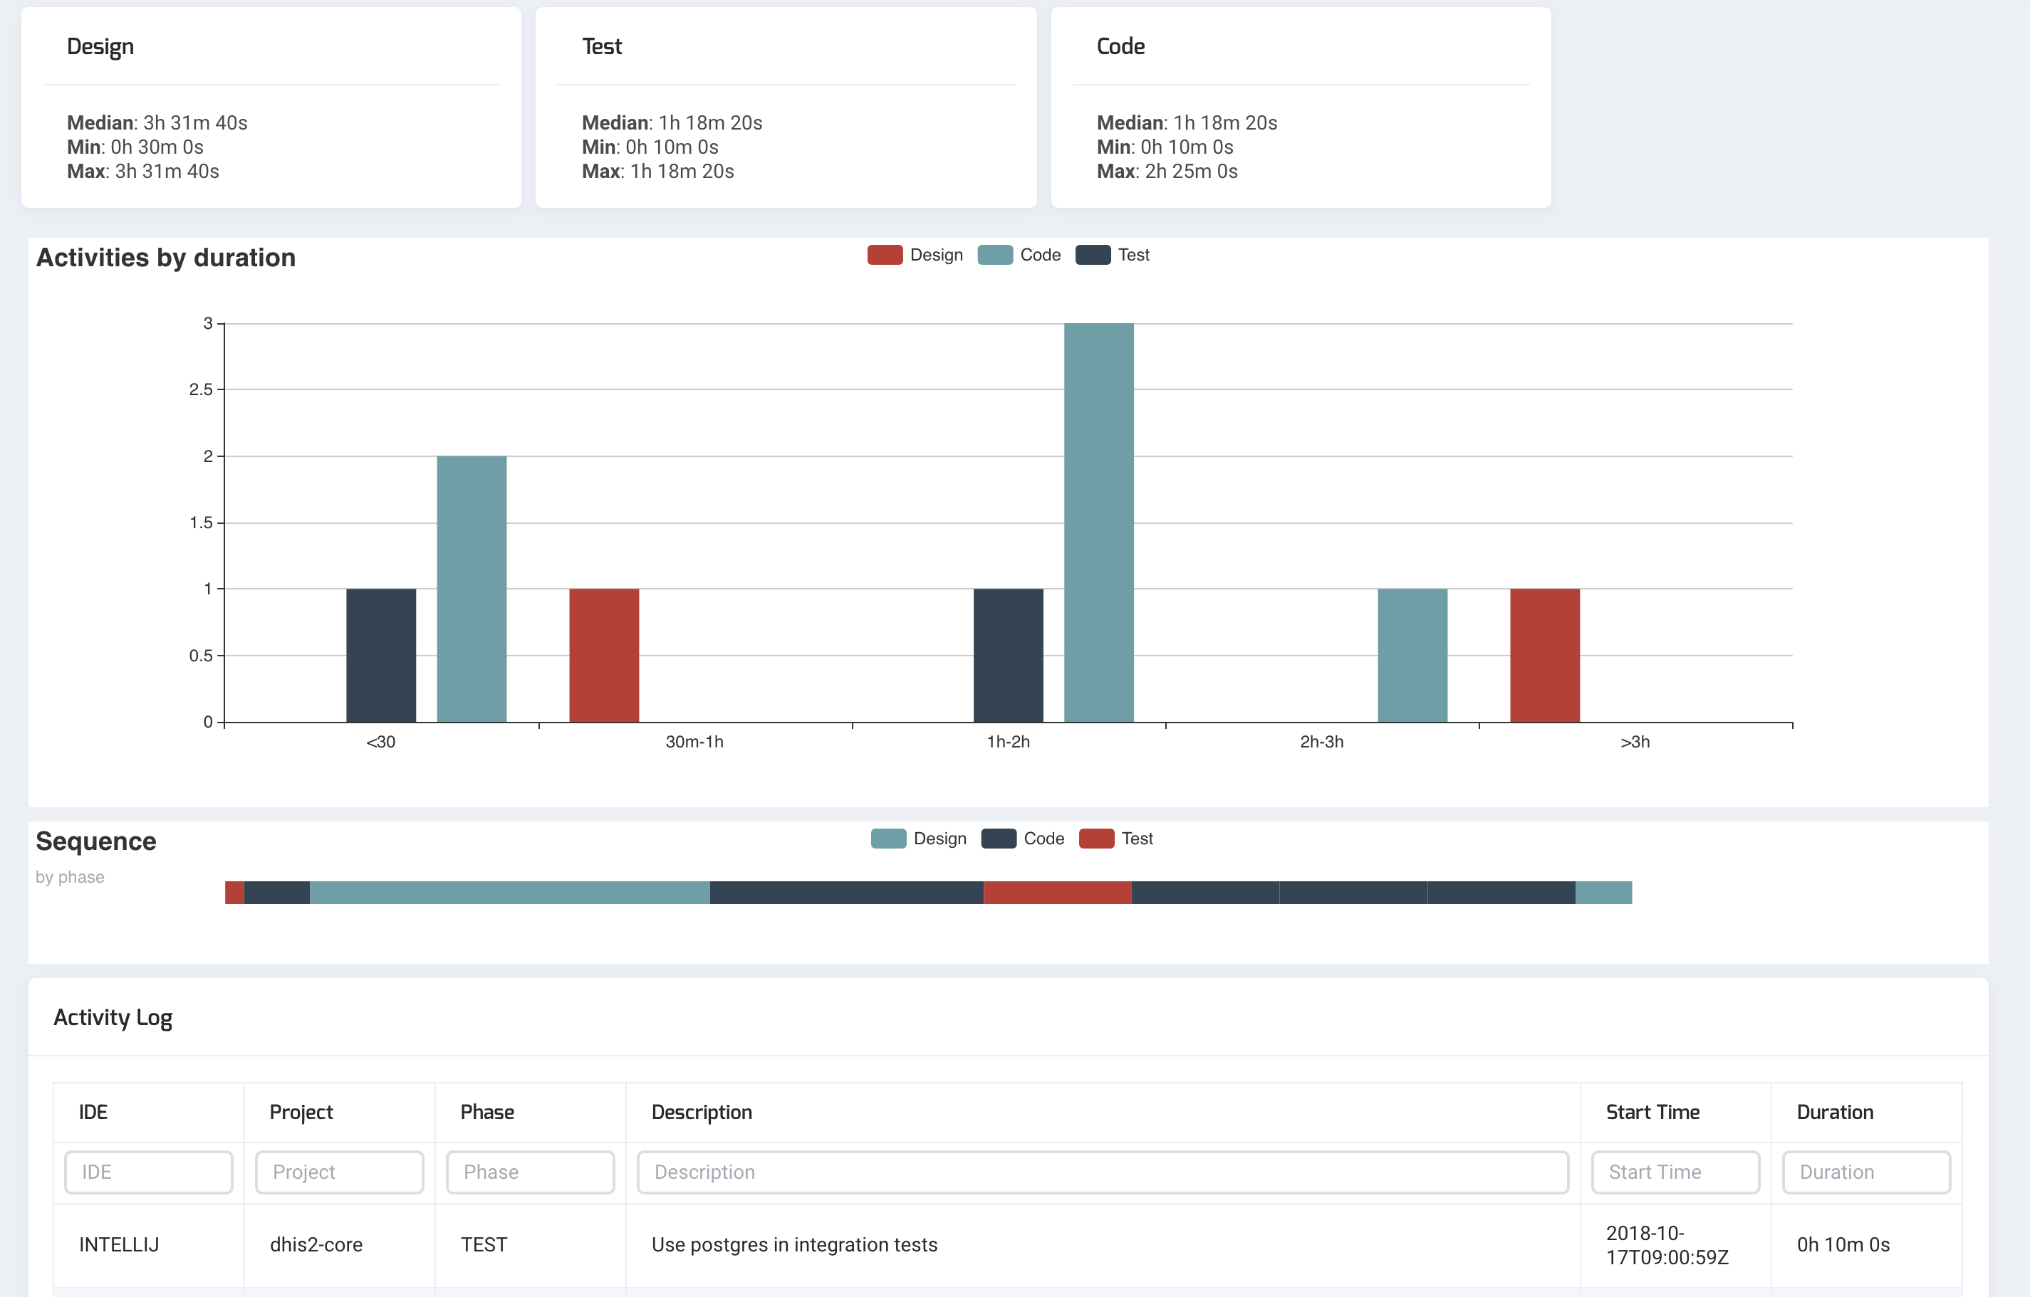Sort table by Phase column header
This screenshot has height=1297, width=2030.
[x=486, y=1112]
